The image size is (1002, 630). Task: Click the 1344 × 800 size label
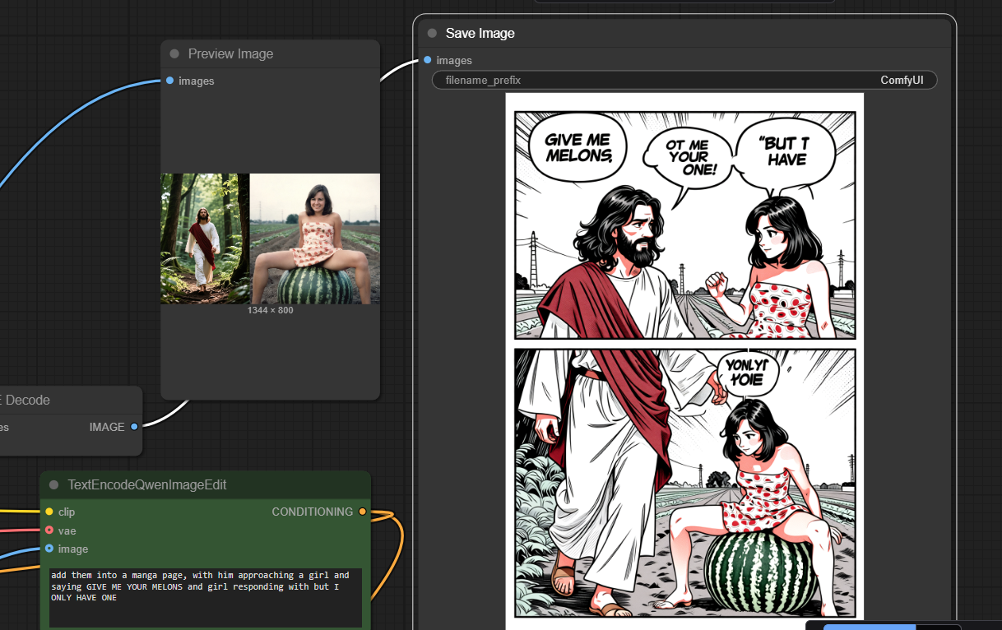tap(270, 310)
